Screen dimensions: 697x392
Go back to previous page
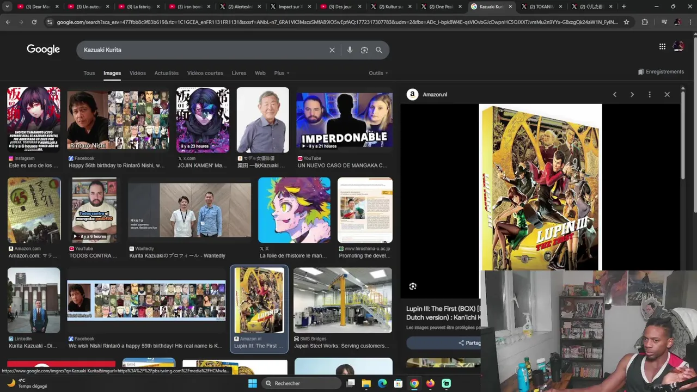(8, 22)
